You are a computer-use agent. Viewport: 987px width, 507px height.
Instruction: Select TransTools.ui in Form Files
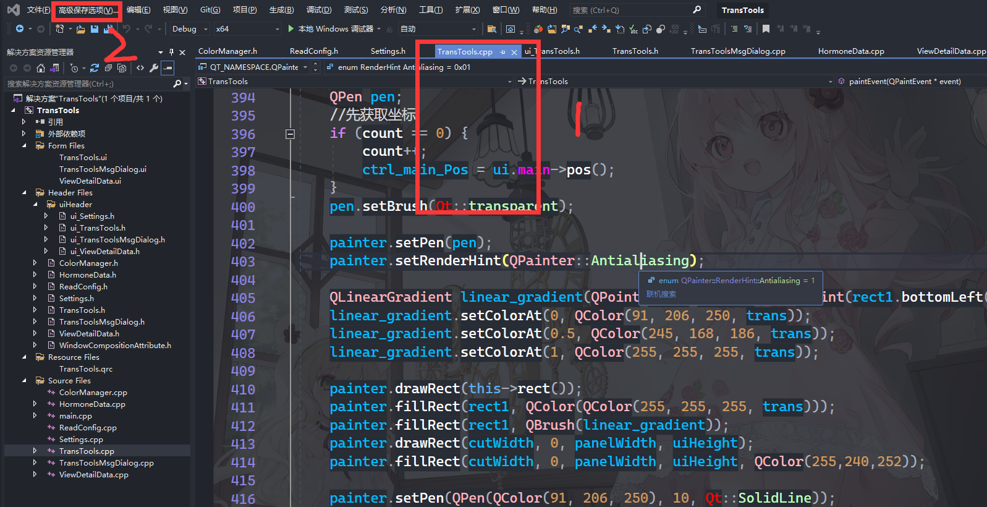coord(83,158)
